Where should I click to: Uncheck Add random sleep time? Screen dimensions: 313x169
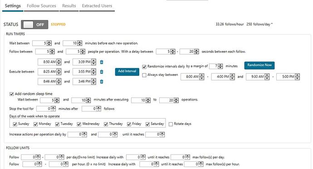tap(12, 94)
